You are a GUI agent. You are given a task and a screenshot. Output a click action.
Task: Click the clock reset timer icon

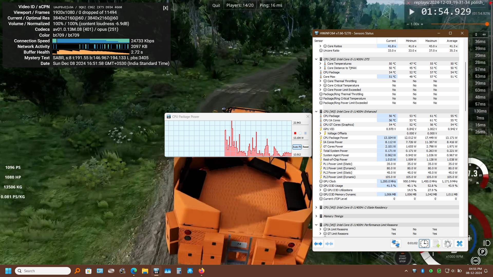tap(424, 244)
